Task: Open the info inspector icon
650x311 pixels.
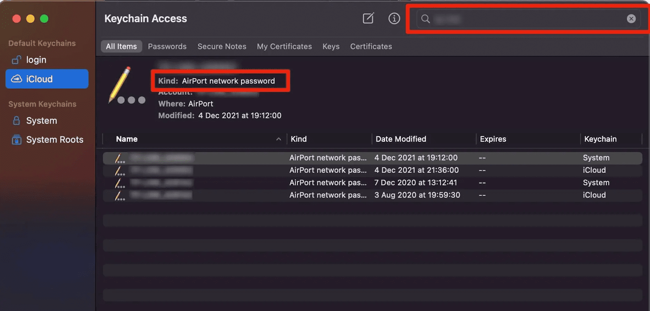Action: tap(394, 18)
